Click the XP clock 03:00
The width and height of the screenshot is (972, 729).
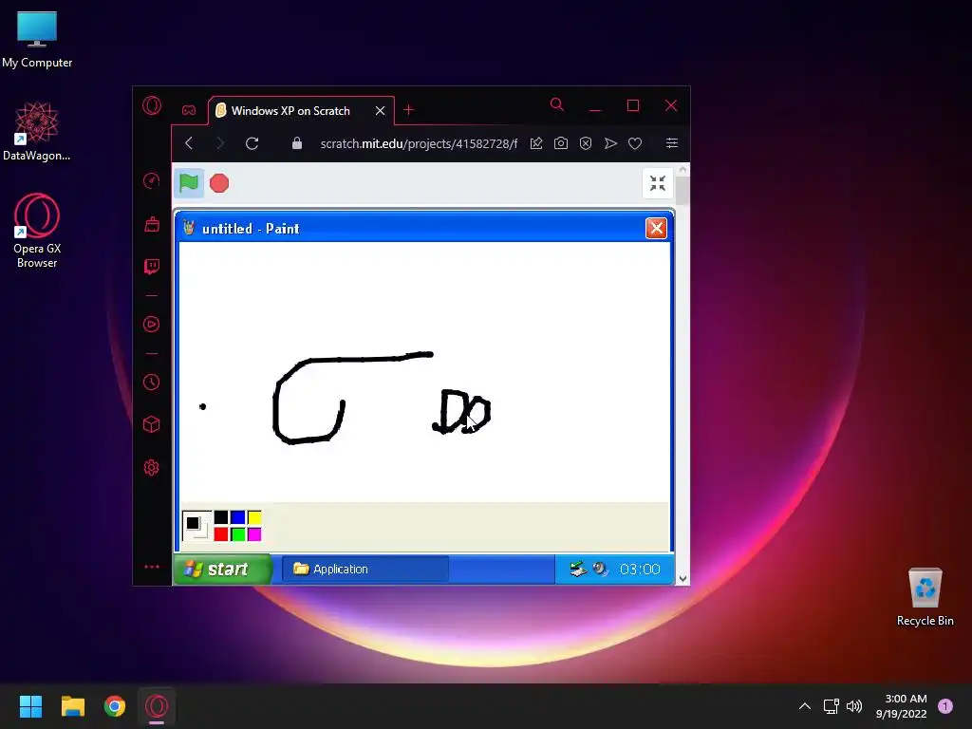(x=640, y=570)
